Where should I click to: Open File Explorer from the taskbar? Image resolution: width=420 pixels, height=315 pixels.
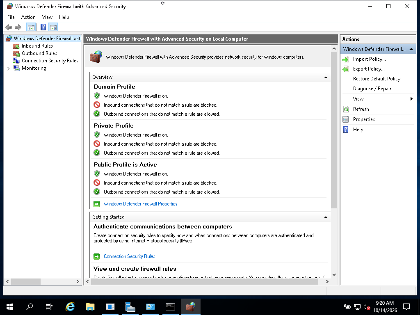click(x=90, y=306)
